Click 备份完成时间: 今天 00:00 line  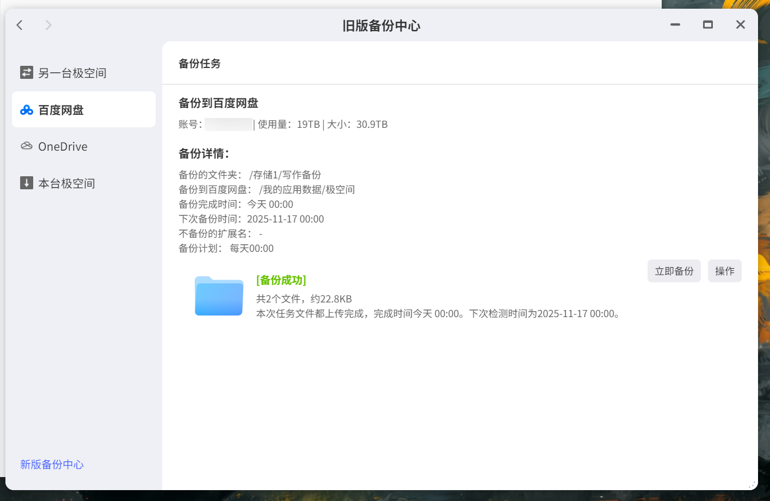(x=236, y=204)
